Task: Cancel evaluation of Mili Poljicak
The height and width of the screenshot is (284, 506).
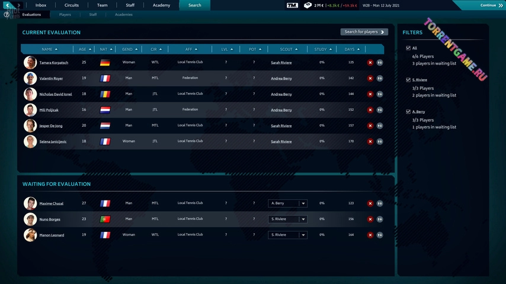Action: point(370,109)
